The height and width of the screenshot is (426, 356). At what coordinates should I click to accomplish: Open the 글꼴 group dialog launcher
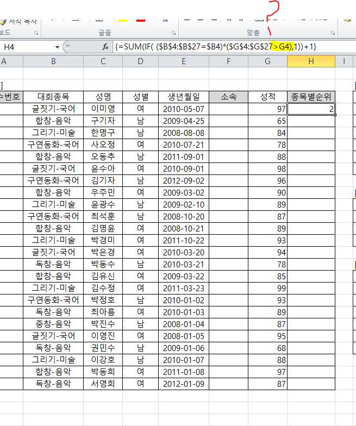coord(174,33)
